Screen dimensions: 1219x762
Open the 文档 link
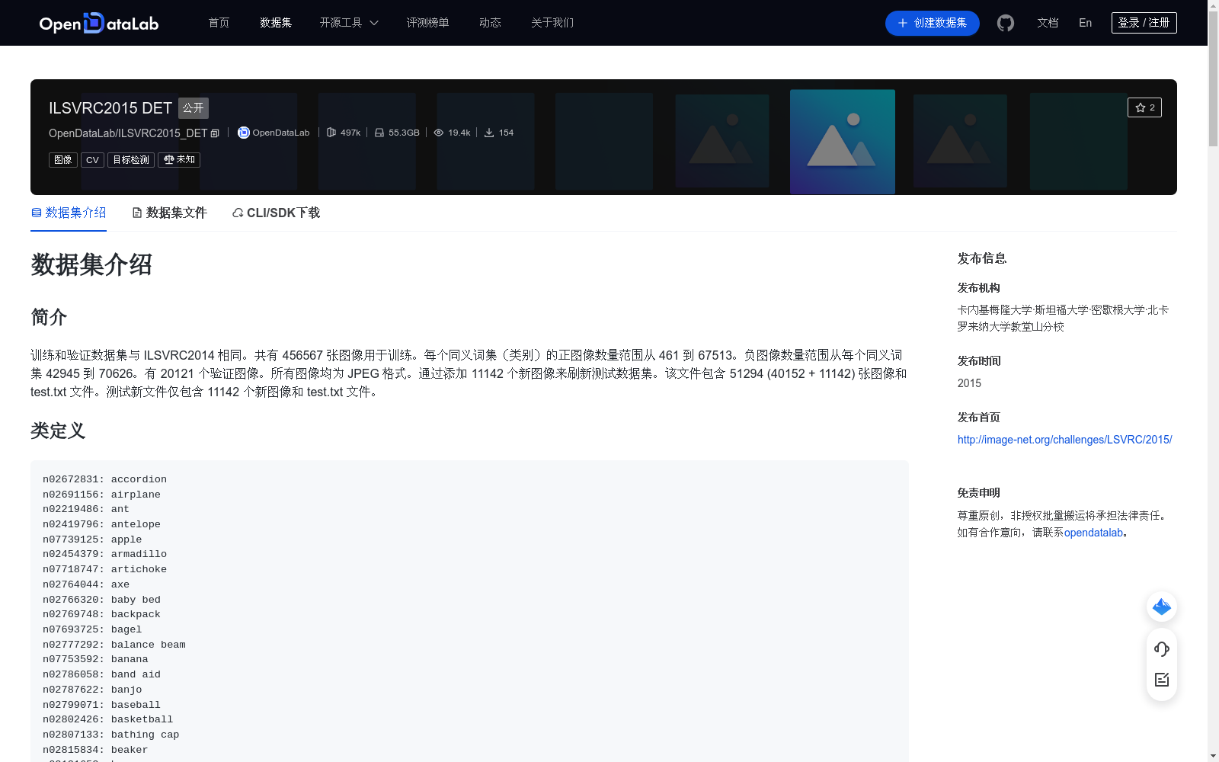coord(1048,23)
